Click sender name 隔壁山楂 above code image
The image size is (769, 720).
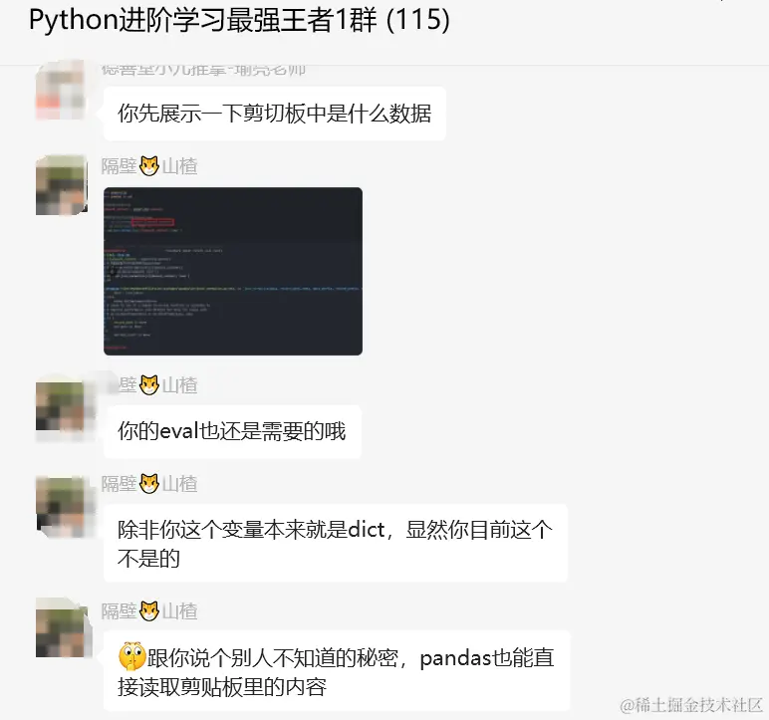(x=149, y=166)
